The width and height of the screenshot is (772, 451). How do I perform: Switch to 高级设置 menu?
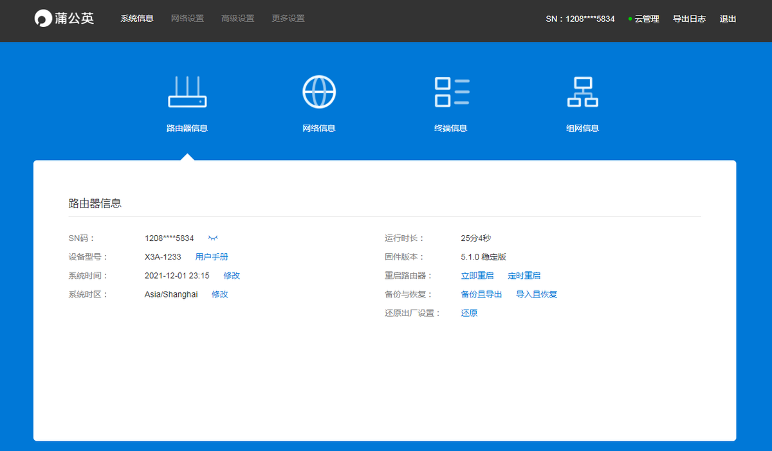tap(237, 19)
